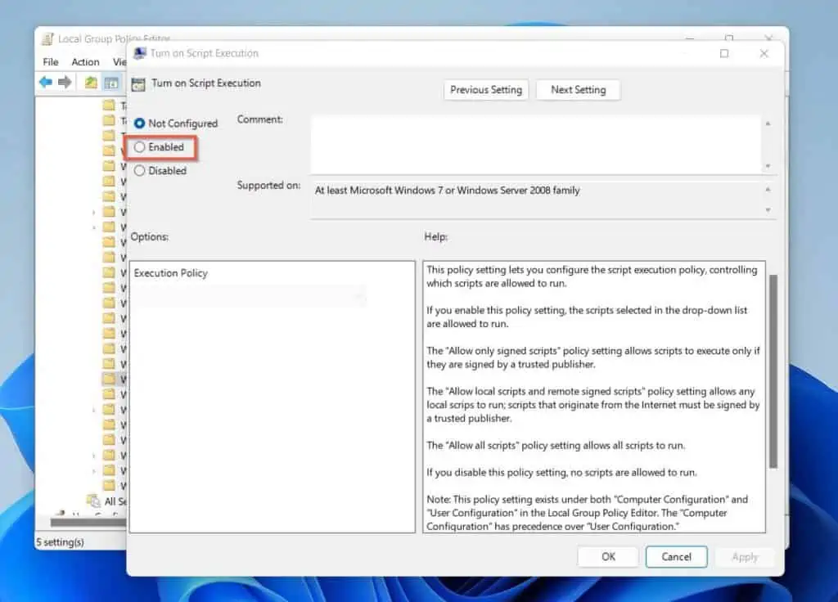
Task: Click Supported on scroll up arrow
Action: 768,190
